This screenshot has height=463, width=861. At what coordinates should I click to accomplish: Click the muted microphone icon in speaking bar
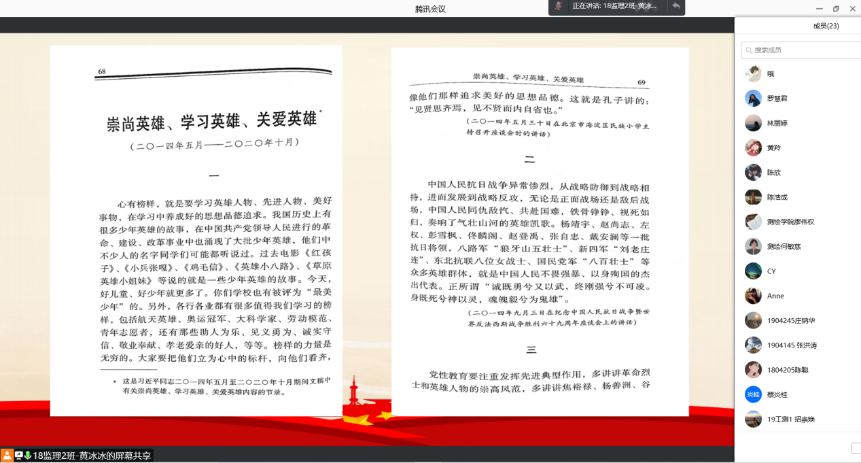[x=559, y=6]
